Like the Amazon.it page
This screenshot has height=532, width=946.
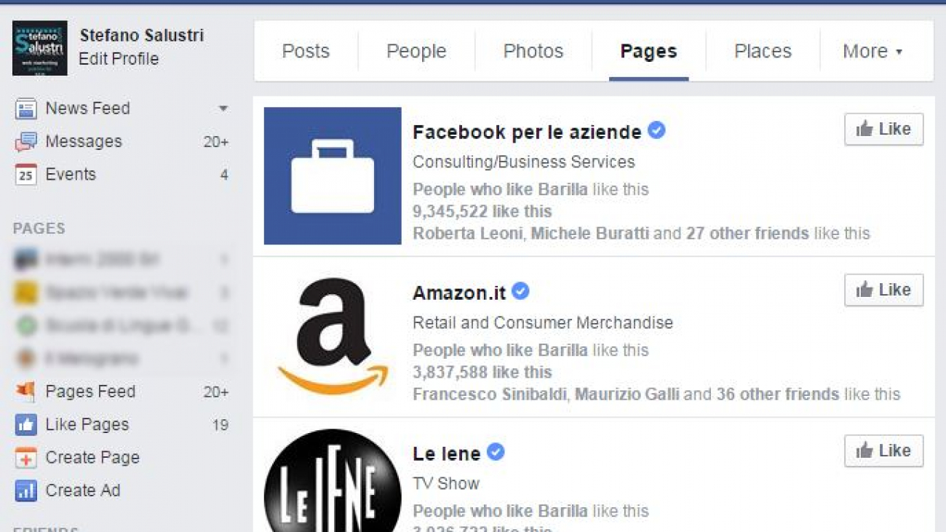[x=883, y=290]
